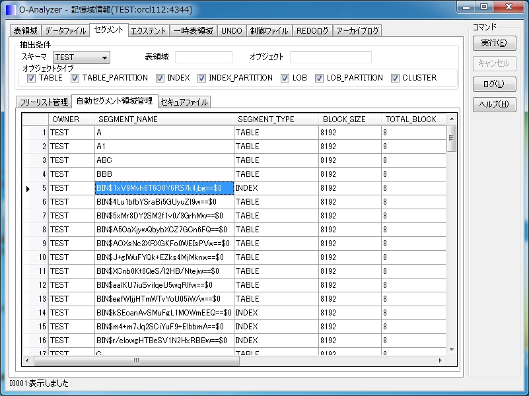This screenshot has width=529, height=396.
Task: Disable the CLUSTER checkbox
Action: 395,78
